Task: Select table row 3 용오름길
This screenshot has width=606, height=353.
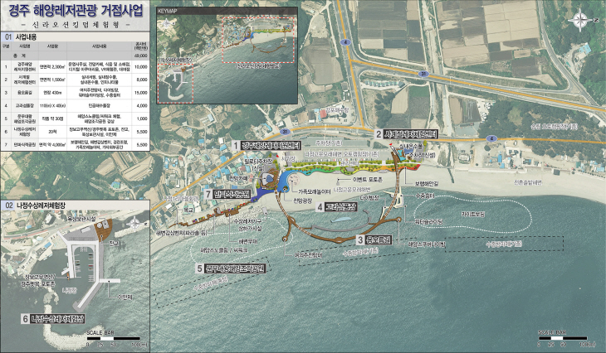Action: (75, 93)
